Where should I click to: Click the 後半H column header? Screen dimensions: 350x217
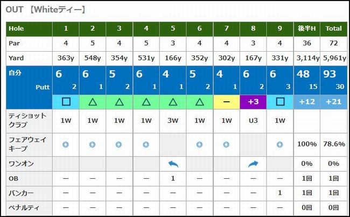[x=307, y=29]
